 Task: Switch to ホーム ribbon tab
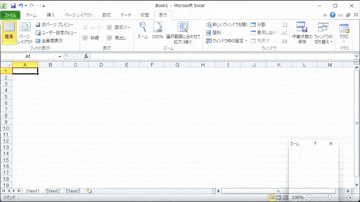pos(31,15)
